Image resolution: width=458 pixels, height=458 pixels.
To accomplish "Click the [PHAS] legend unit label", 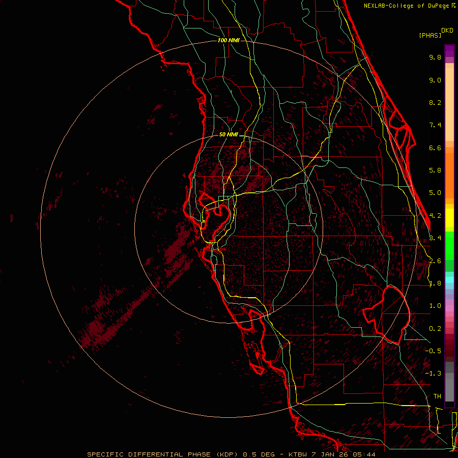I will point(430,35).
